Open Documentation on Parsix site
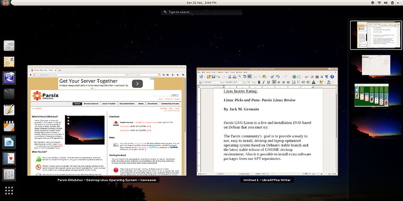The height and width of the screenshot is (201, 403). [127, 104]
